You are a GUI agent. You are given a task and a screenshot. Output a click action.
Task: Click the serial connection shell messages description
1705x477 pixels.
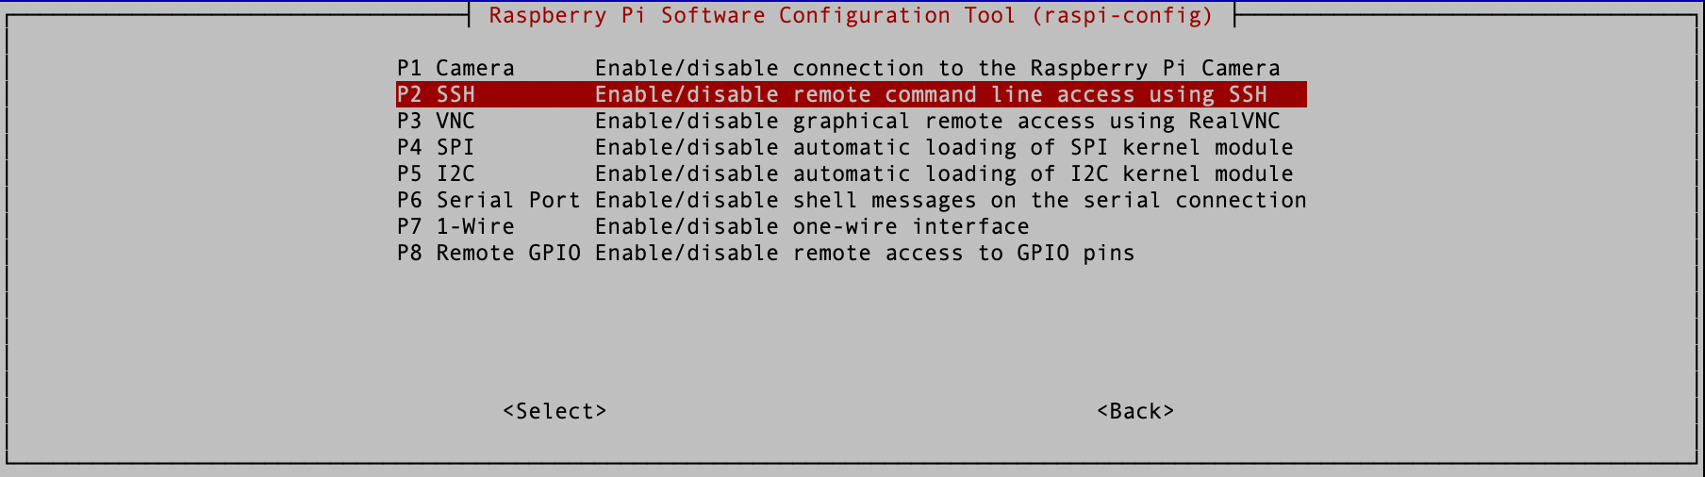pos(951,201)
